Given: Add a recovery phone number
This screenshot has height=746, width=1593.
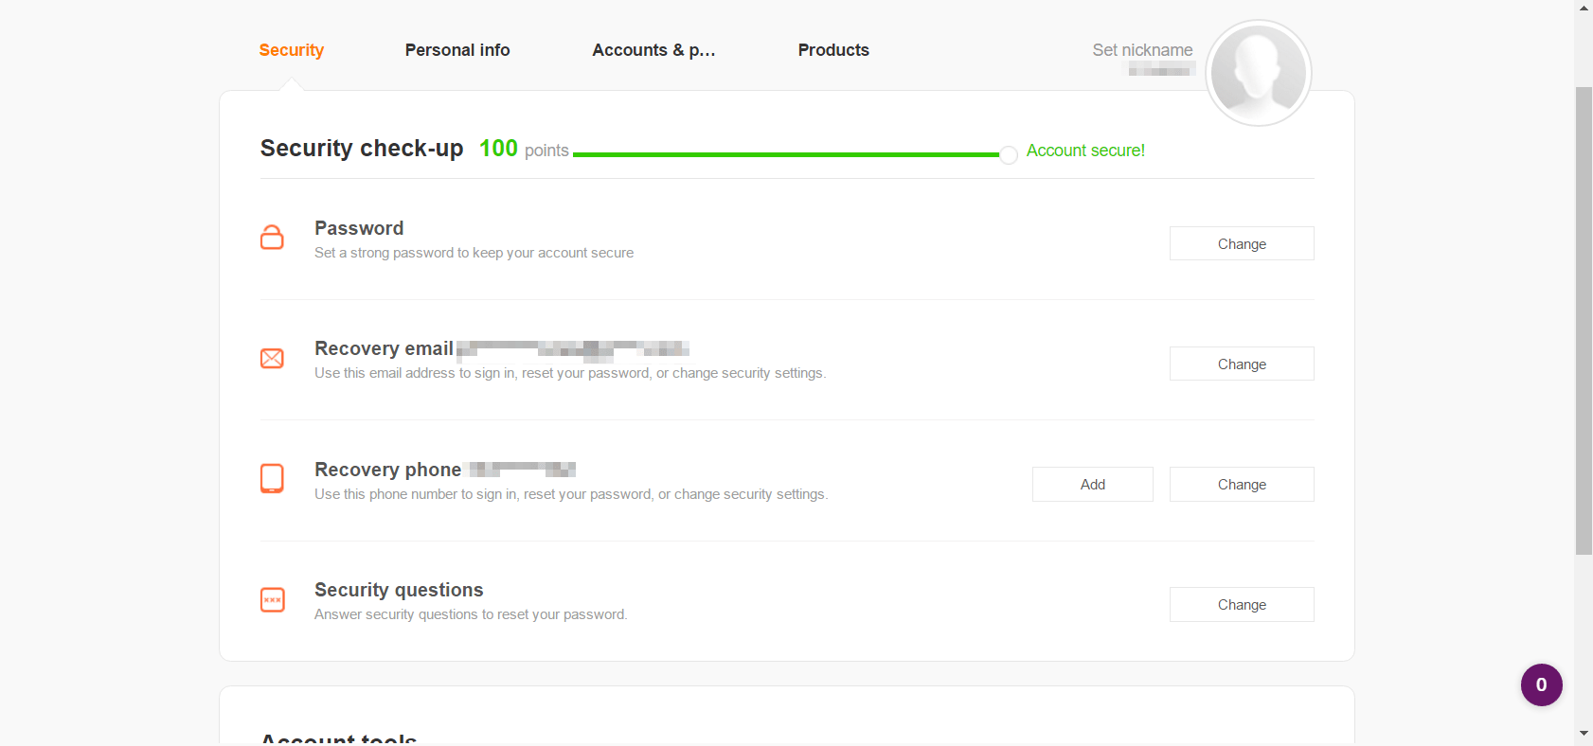Looking at the screenshot, I should (x=1093, y=484).
